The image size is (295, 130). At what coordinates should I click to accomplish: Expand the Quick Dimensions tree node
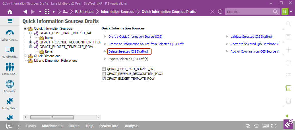coord(25,56)
